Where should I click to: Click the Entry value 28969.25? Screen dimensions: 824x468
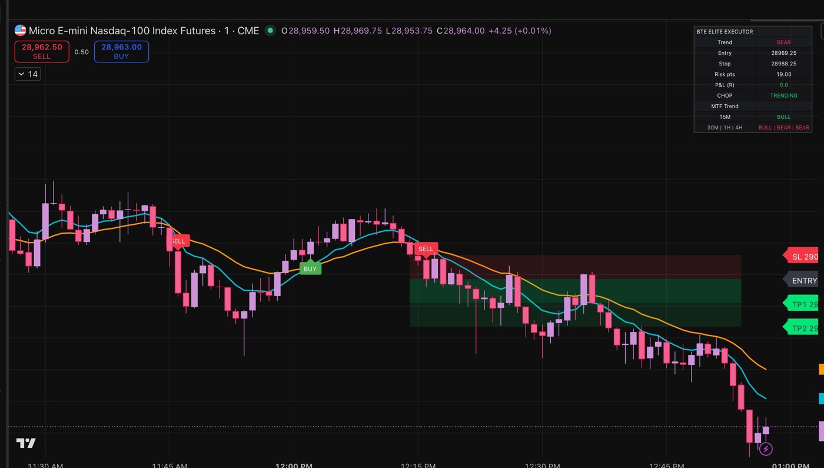[783, 53]
